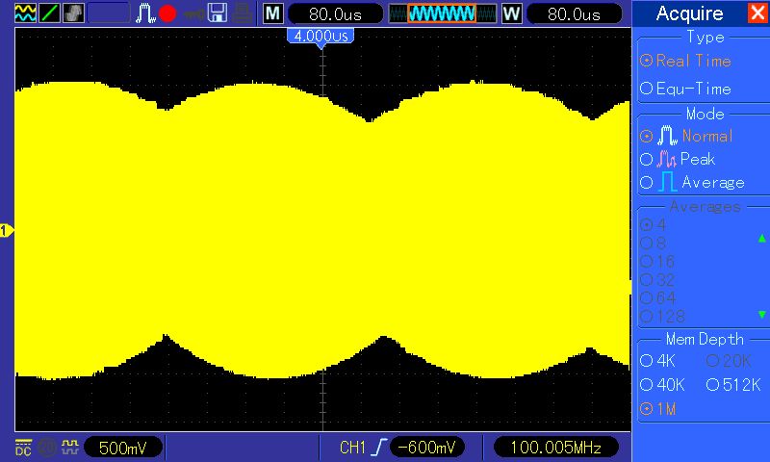770x462 pixels.
Task: Click the up arrow in Averages list
Action: [761, 238]
